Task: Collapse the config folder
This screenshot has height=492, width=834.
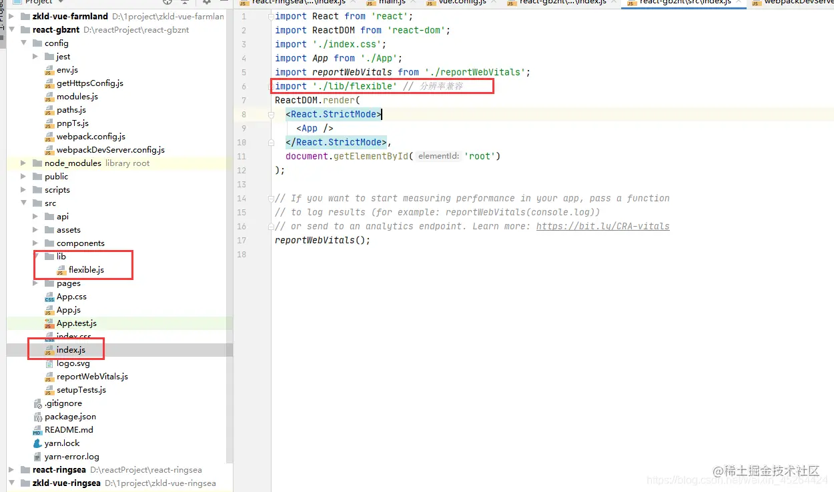Action: coord(24,43)
